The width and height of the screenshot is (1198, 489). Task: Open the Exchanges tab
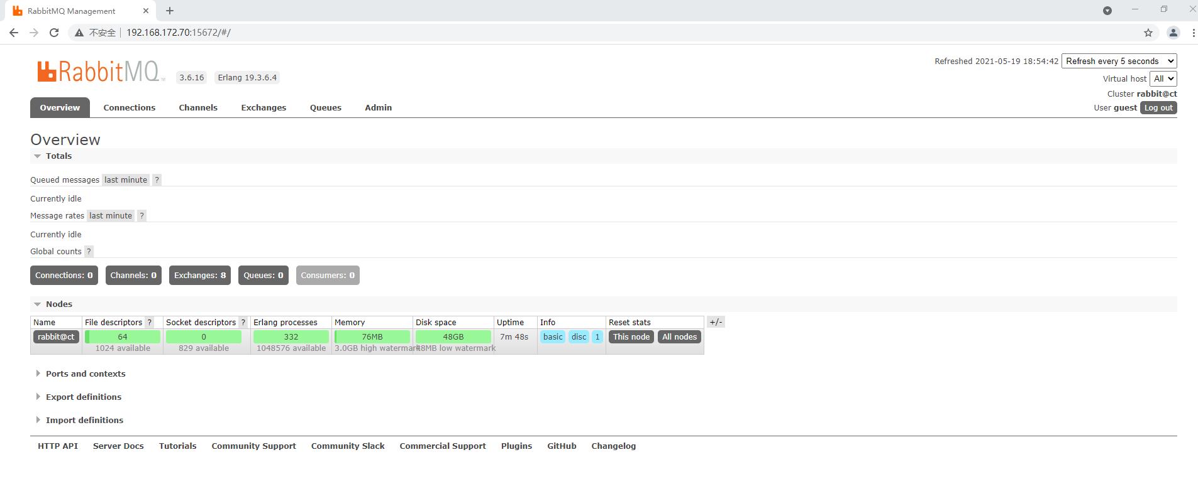[x=263, y=107]
